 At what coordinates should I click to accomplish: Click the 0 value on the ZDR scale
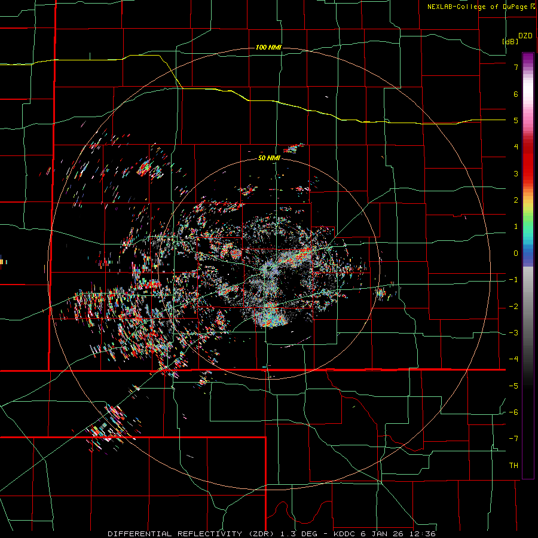click(516, 253)
